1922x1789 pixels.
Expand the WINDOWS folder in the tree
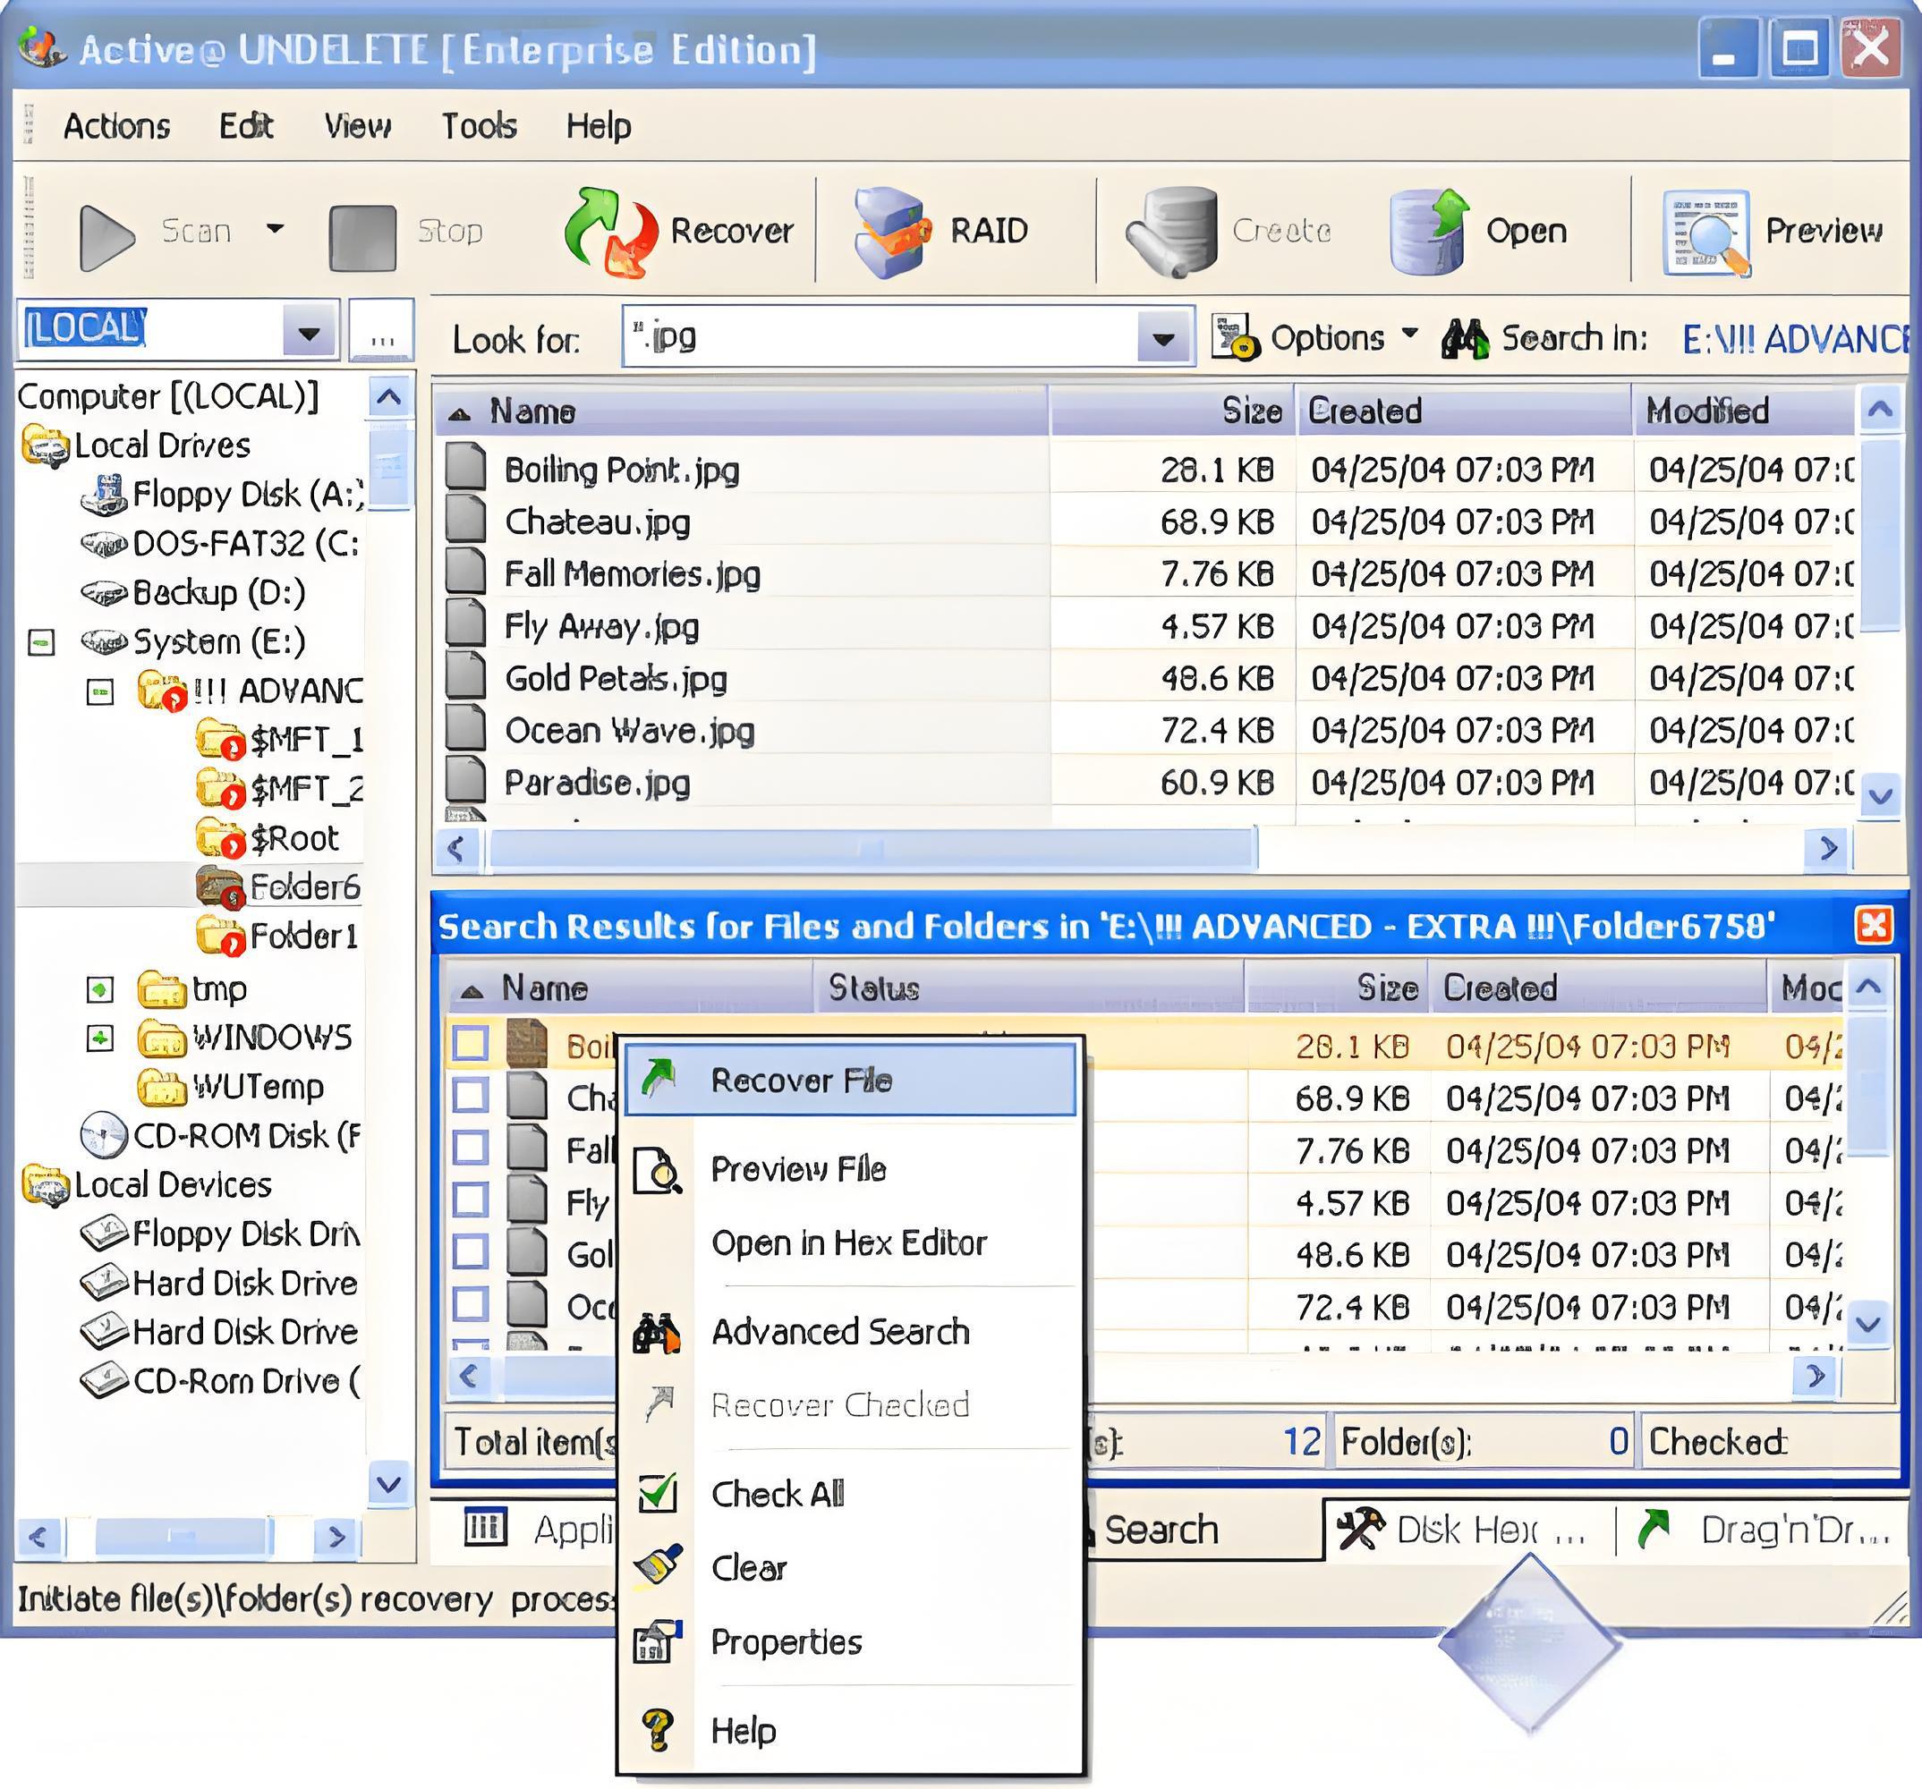(99, 1038)
